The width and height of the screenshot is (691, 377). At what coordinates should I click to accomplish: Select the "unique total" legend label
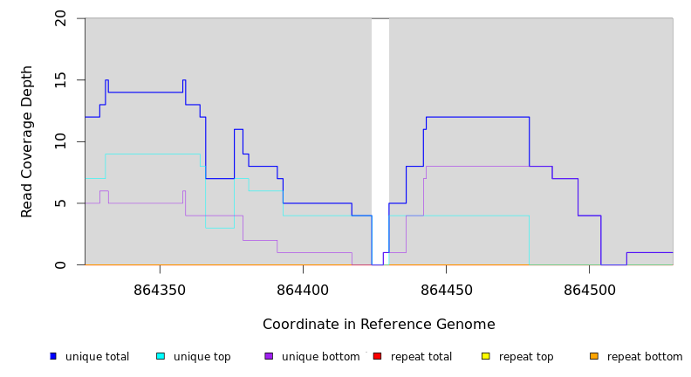coord(97,357)
